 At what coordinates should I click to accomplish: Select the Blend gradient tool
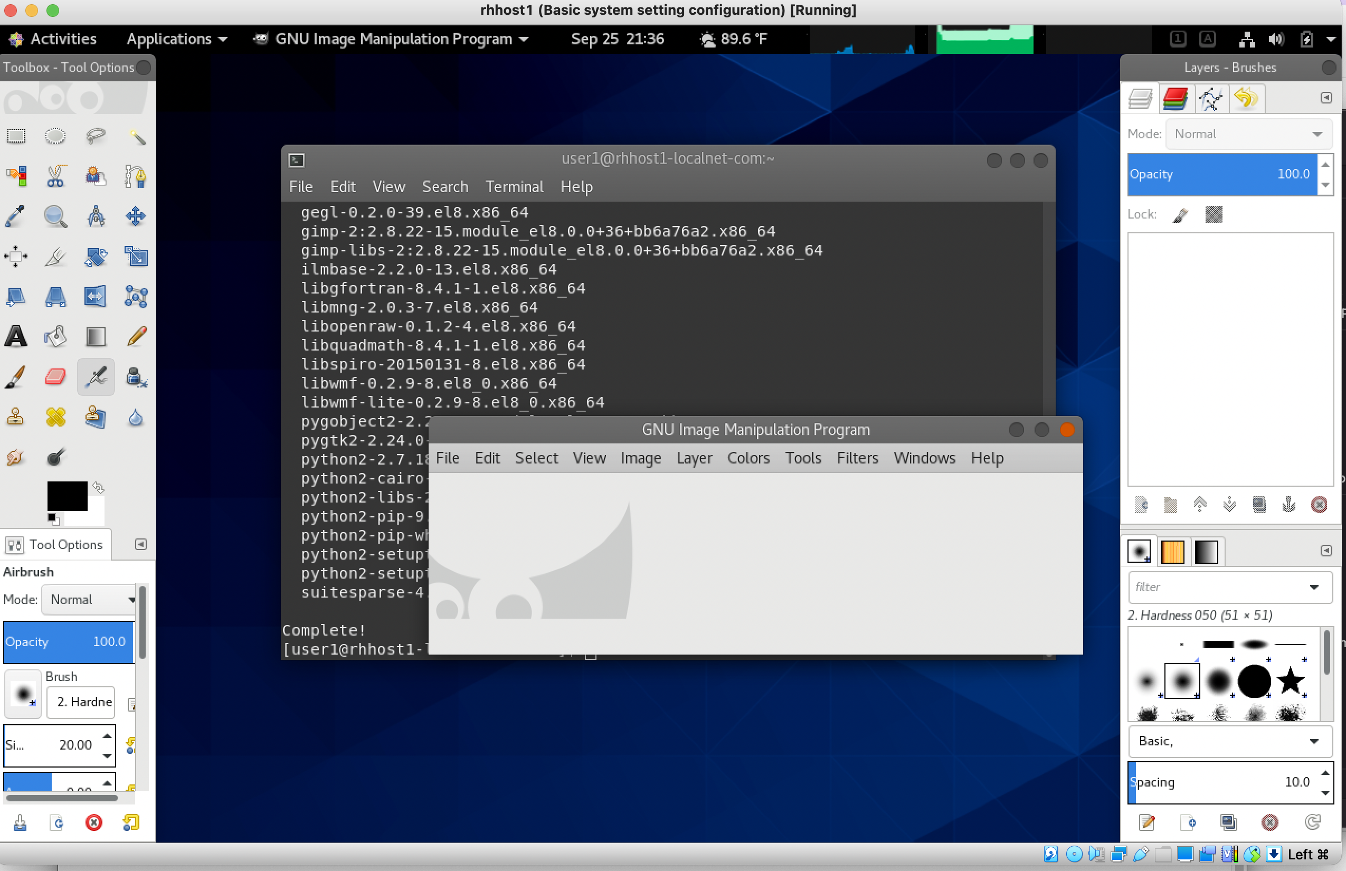pyautogui.click(x=96, y=337)
